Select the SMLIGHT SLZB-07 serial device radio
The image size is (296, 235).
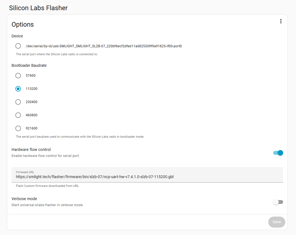(18, 46)
